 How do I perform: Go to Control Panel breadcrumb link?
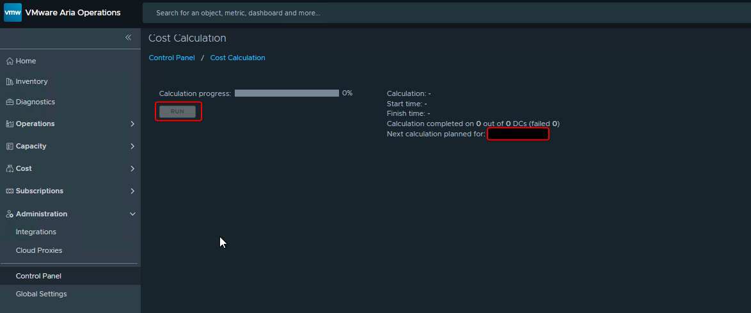coord(171,58)
